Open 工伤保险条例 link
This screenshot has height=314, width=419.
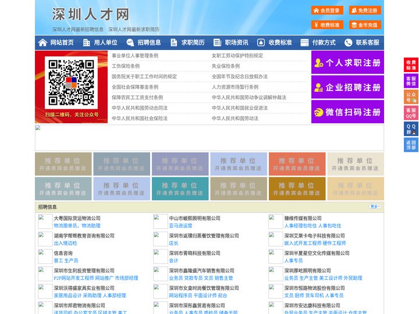(126, 66)
